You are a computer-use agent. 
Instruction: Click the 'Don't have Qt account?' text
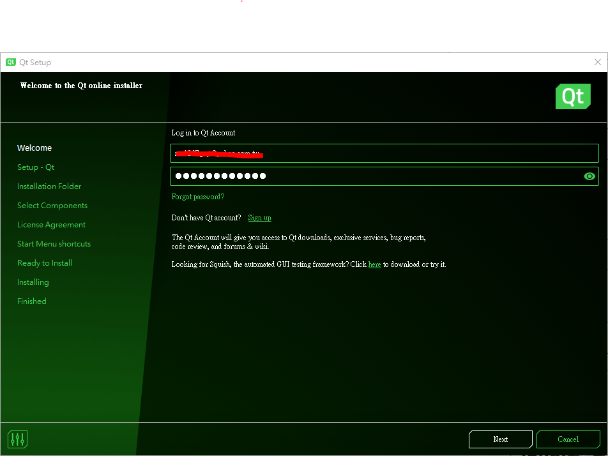[x=206, y=218]
